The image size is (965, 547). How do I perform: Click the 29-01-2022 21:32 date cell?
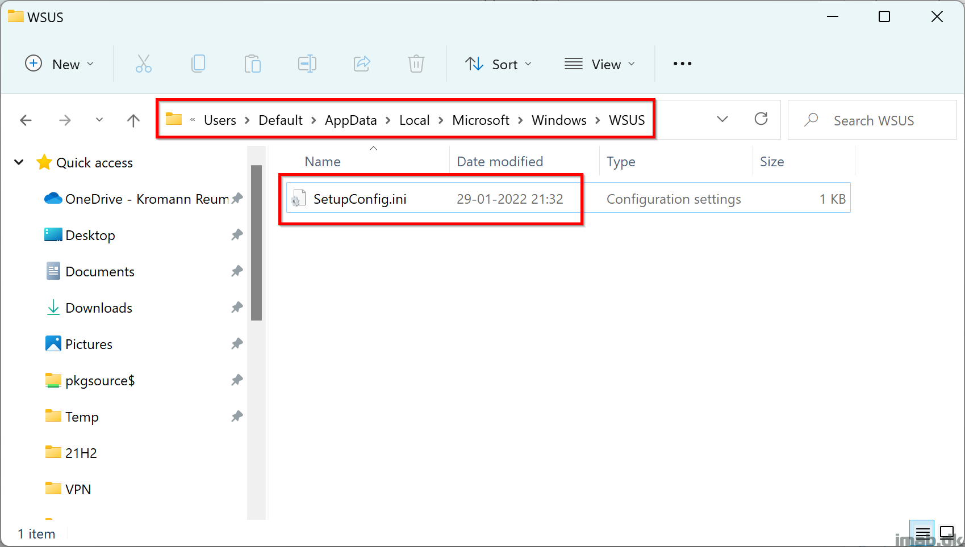click(x=509, y=199)
